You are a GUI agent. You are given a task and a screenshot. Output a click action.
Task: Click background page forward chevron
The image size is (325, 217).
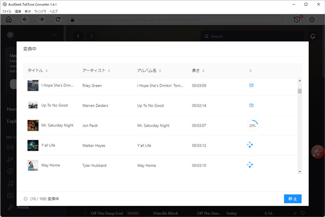[91, 36]
